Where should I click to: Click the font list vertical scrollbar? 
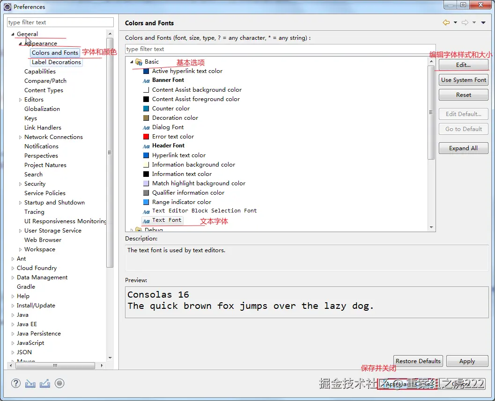431,112
